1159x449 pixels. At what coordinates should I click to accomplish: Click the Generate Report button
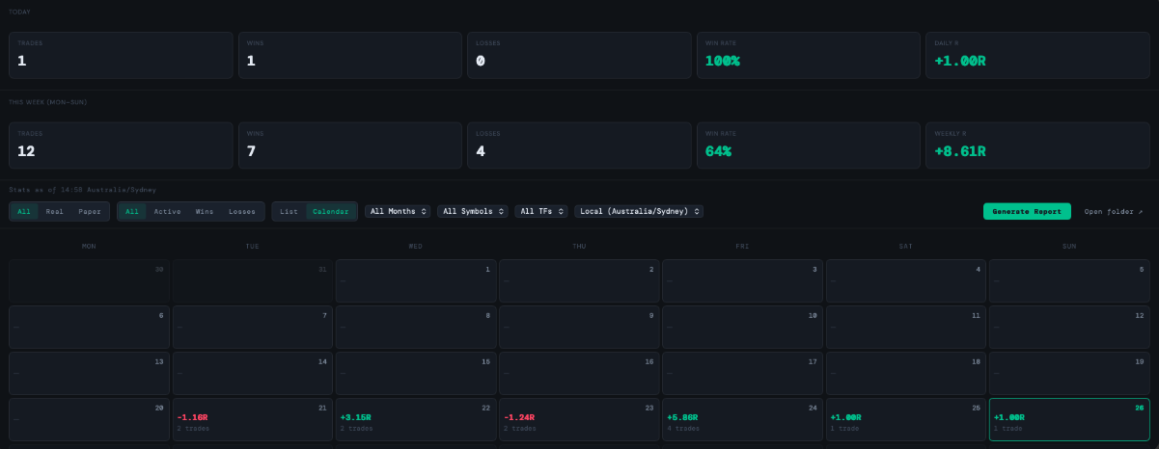click(x=1027, y=211)
